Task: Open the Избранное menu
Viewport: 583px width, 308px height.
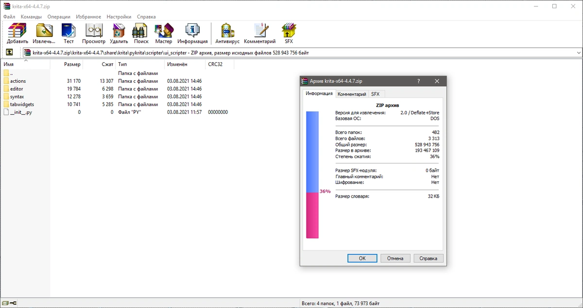Action: (88, 17)
